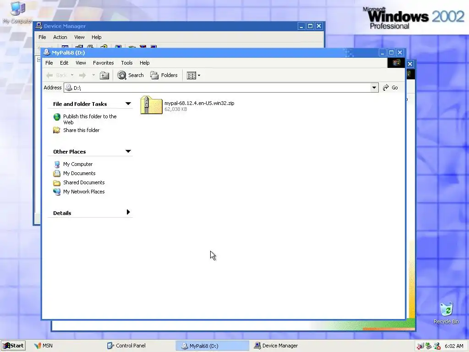Go to My Documents in Other Places
Viewport: 469px width, 352px height.
click(79, 173)
